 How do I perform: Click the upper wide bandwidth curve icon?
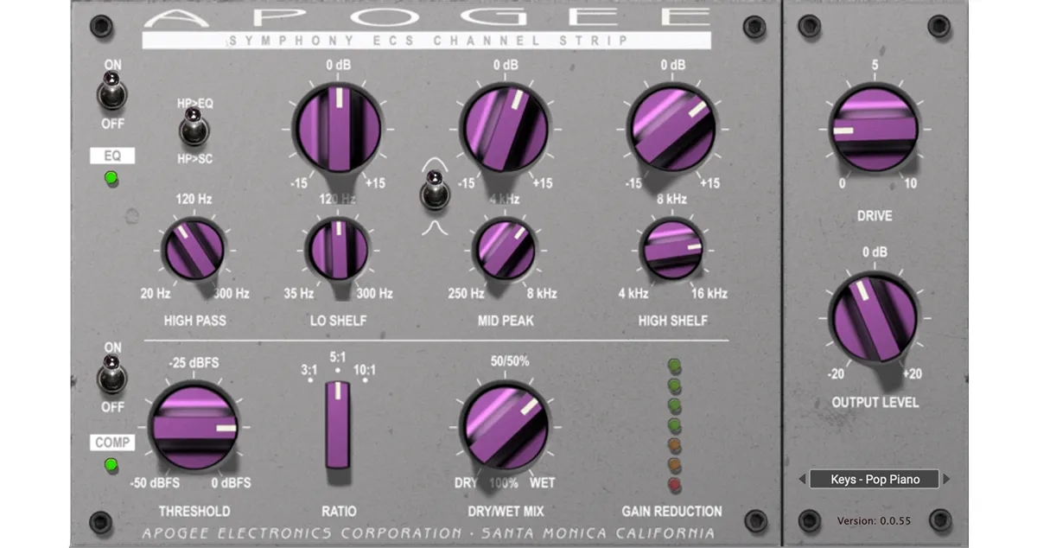click(x=435, y=162)
